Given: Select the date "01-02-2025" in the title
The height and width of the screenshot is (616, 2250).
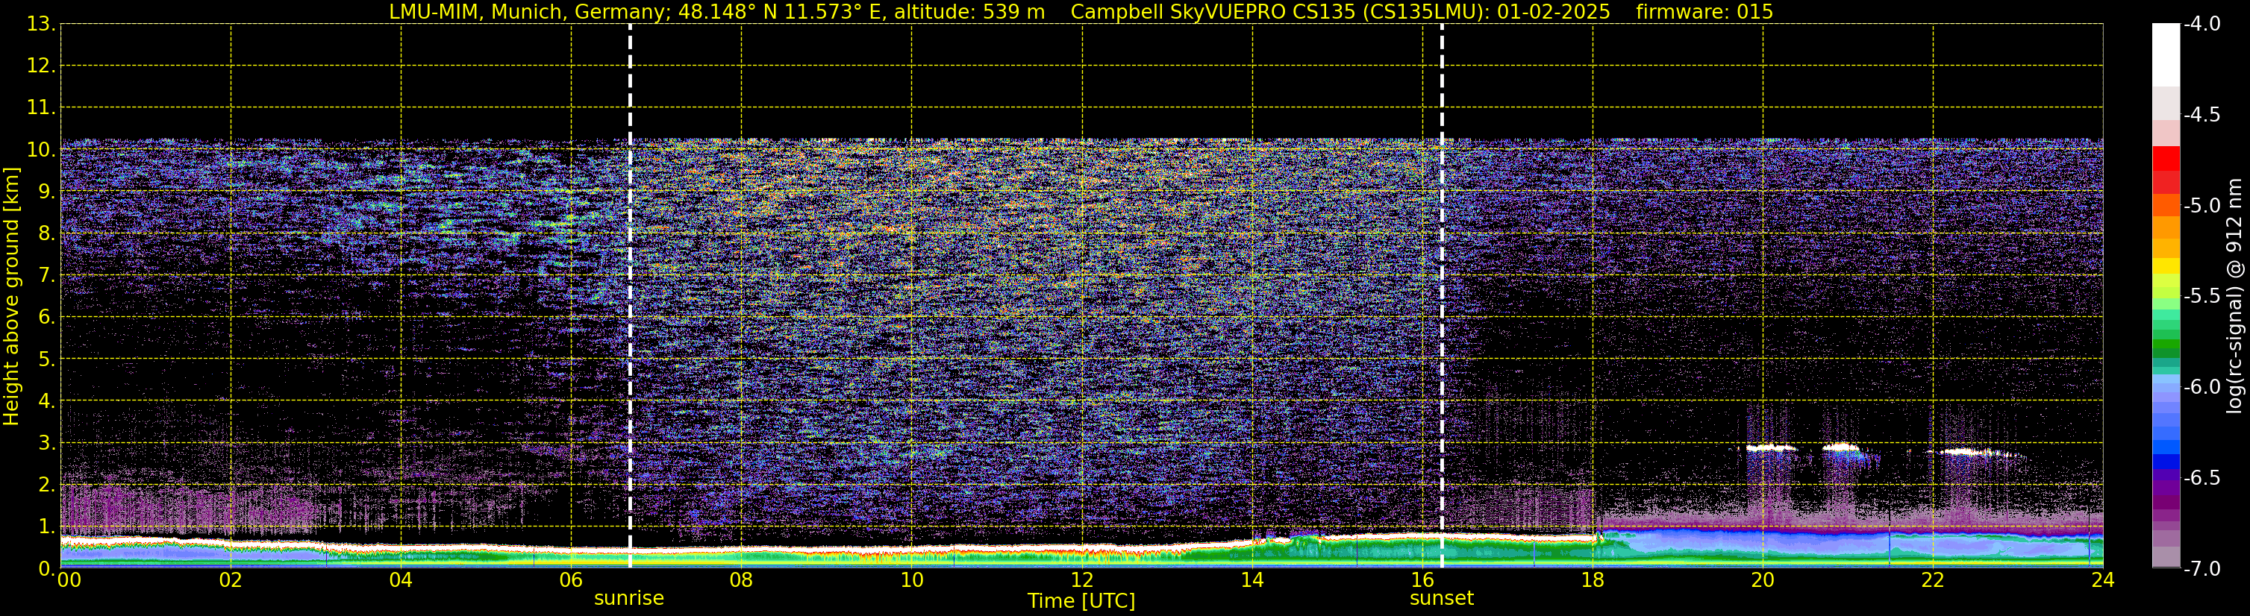Looking at the screenshot, I should [x=1553, y=11].
